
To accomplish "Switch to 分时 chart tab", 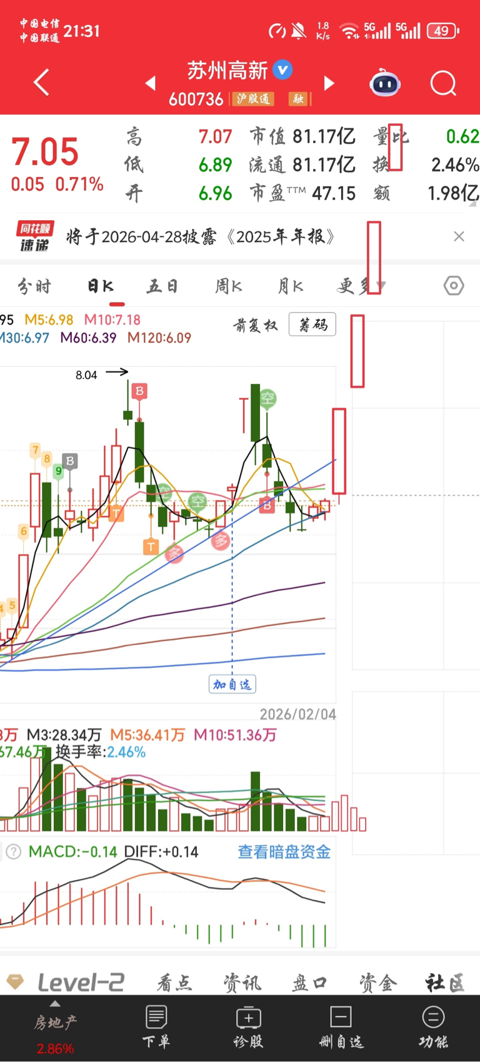I will tap(34, 286).
